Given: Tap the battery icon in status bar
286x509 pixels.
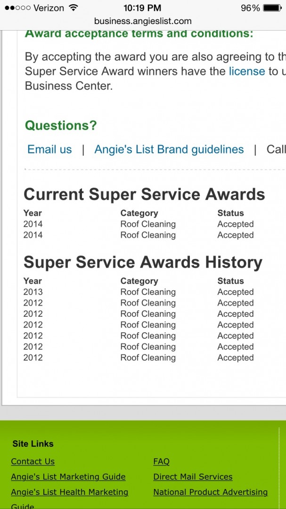Looking at the screenshot, I should pos(272,8).
